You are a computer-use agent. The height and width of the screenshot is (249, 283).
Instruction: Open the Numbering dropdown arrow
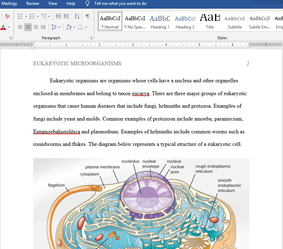tap(37, 16)
